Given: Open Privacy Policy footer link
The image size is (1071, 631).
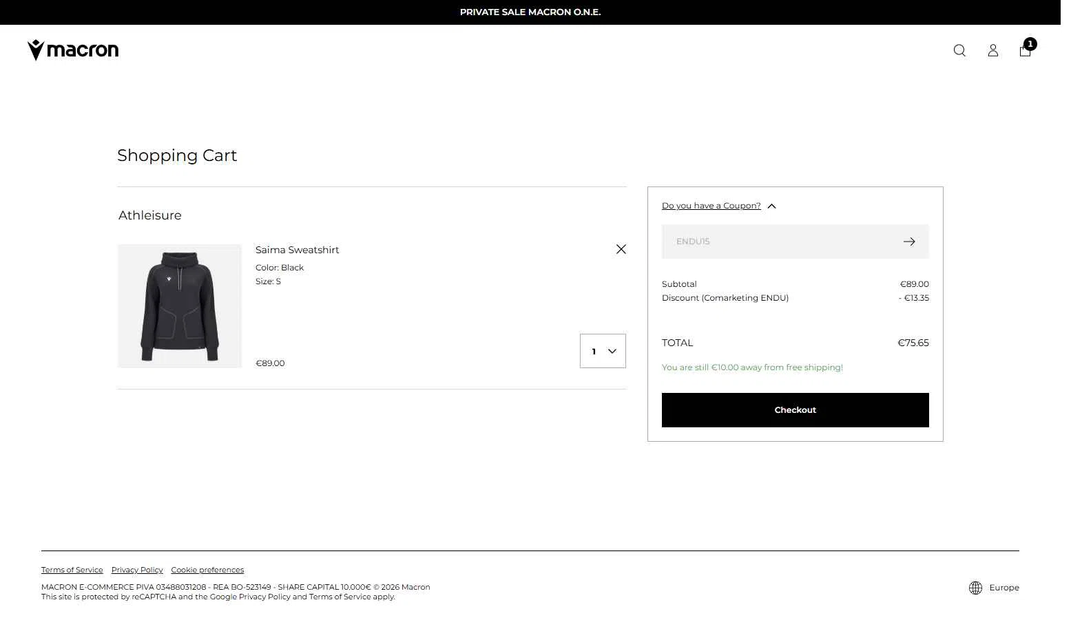Looking at the screenshot, I should coord(137,570).
